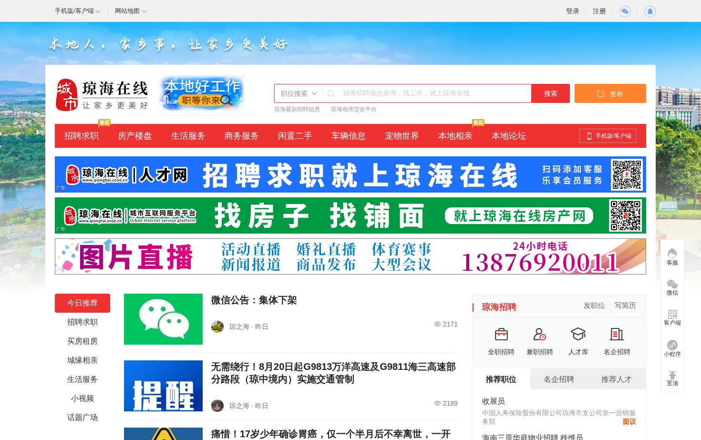Open 本地论坛 navigation item

click(x=509, y=136)
